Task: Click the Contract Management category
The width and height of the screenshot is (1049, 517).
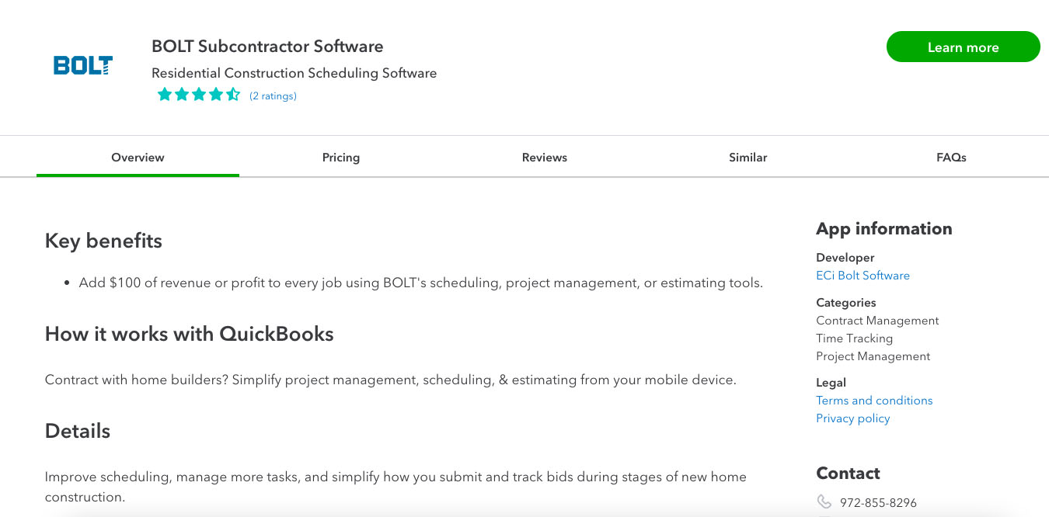Action: click(877, 321)
